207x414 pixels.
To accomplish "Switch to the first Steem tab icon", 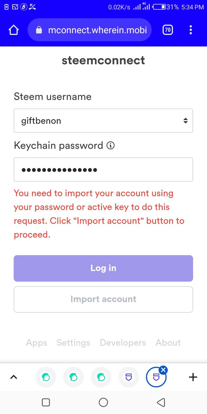I will [x=46, y=377].
